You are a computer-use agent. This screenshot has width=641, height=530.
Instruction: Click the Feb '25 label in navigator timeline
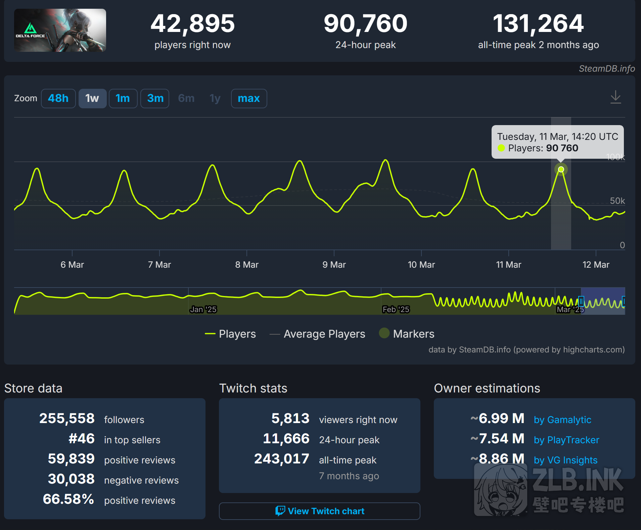pos(396,309)
